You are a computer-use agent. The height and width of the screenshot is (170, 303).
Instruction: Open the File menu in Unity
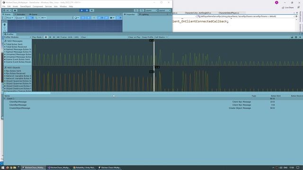[4, 6]
